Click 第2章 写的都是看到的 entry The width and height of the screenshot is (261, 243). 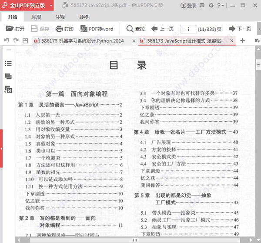point(71,222)
